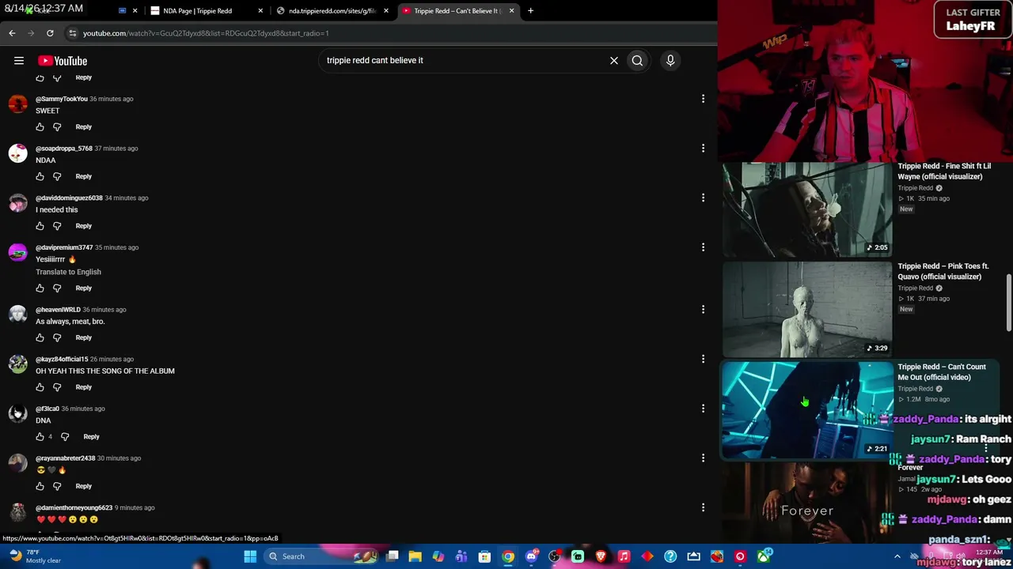Viewport: 1013px width, 569px height.
Task: Dislike the 'As always, meat, bro.' comment
Action: point(57,337)
